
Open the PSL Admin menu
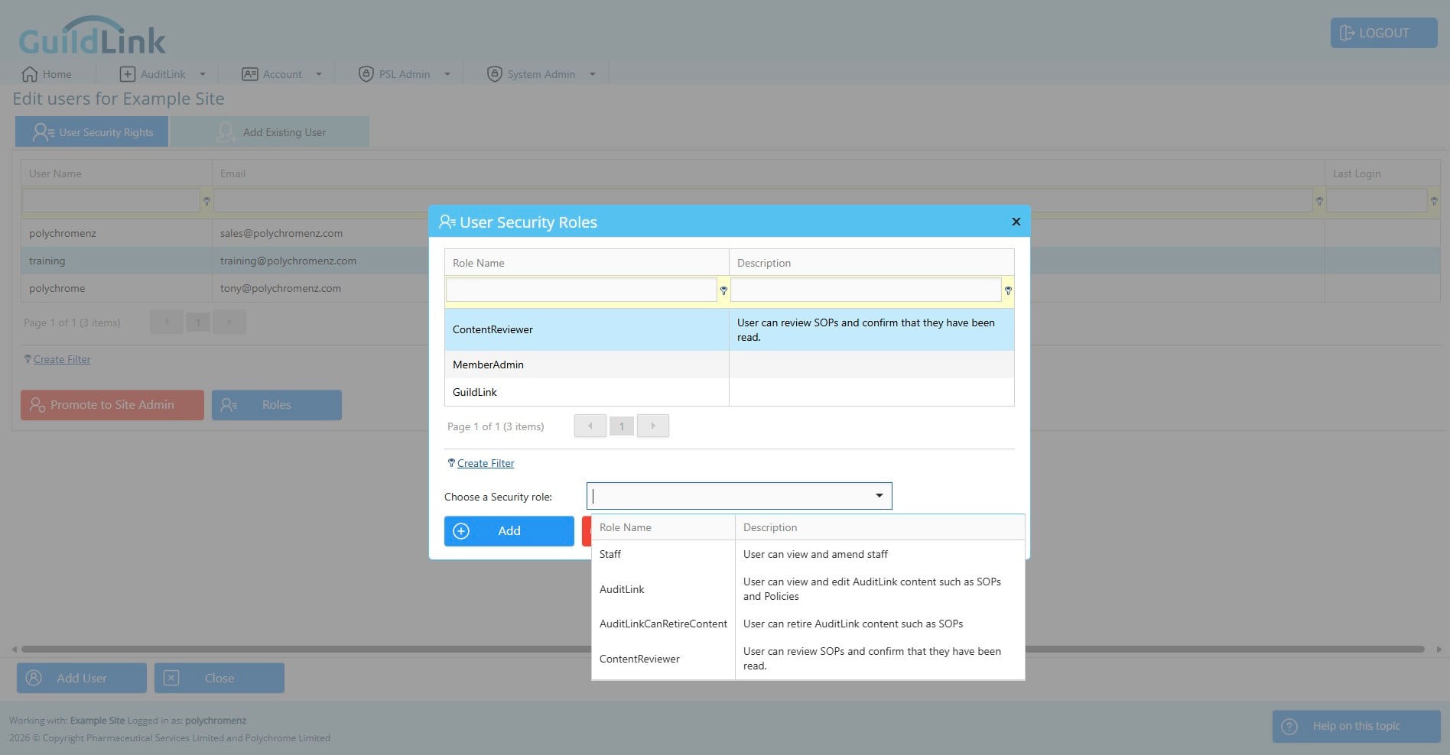point(405,74)
